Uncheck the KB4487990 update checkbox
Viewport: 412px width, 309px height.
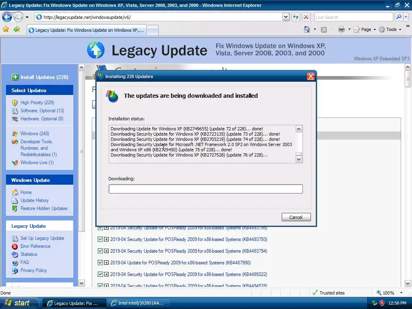[x=100, y=262]
